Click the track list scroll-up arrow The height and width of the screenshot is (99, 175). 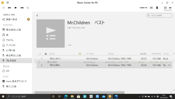tap(174, 54)
